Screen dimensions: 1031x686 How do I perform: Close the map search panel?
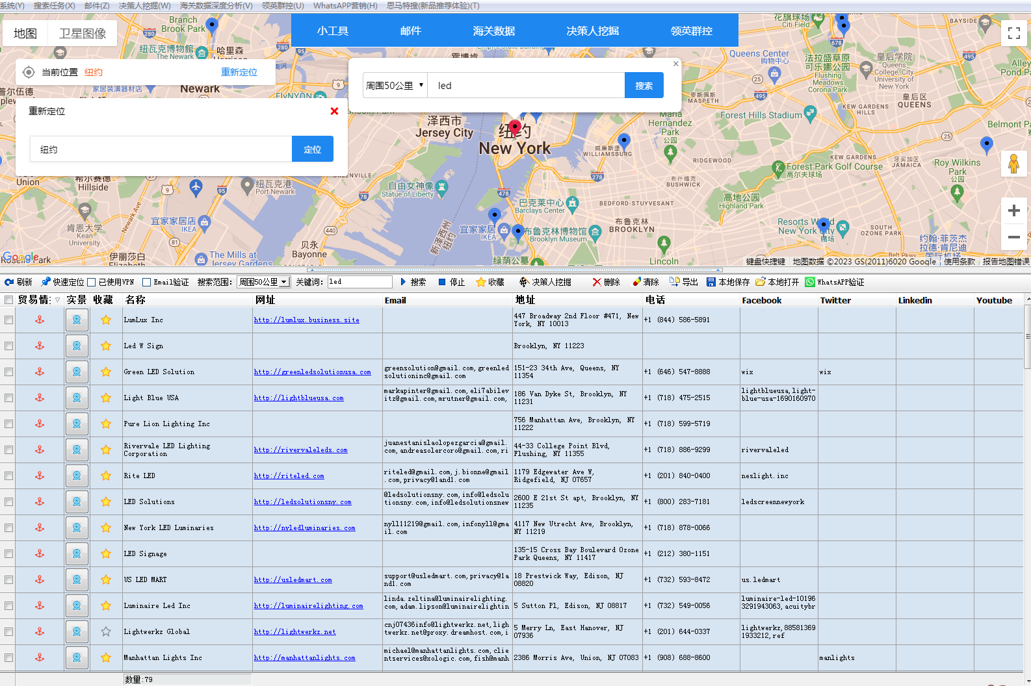click(x=675, y=64)
